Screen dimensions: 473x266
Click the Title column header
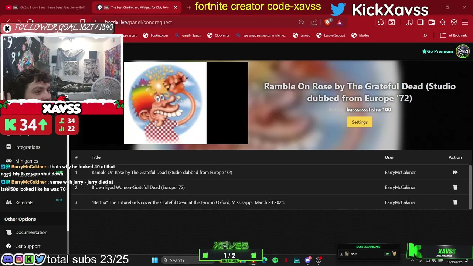point(96,157)
